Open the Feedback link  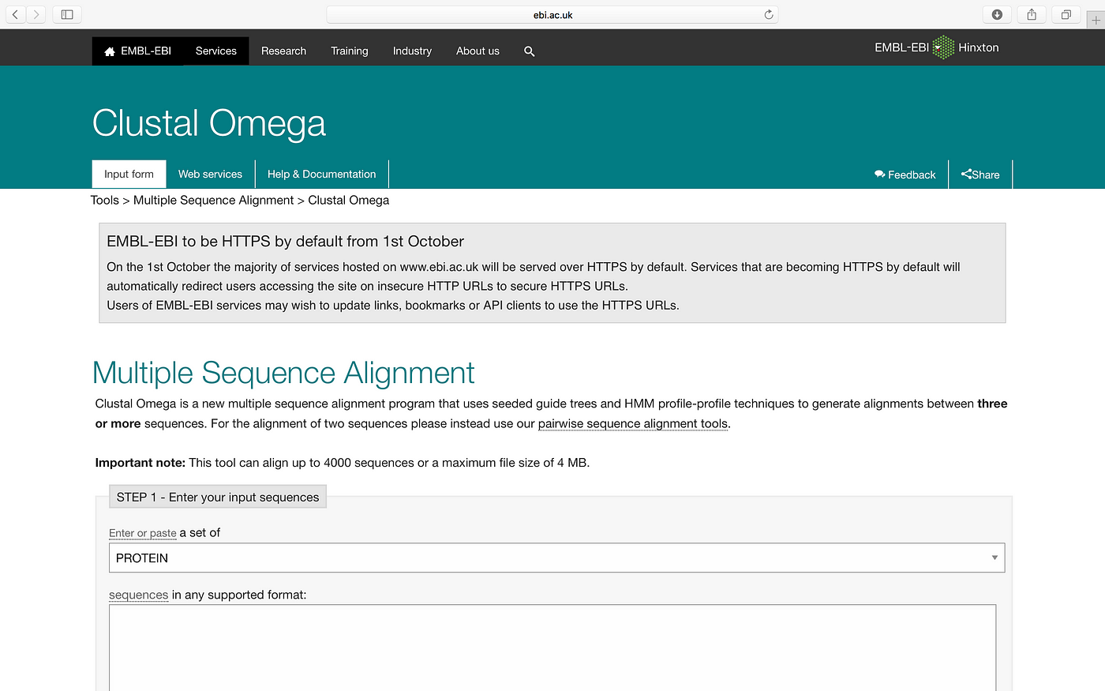point(905,175)
